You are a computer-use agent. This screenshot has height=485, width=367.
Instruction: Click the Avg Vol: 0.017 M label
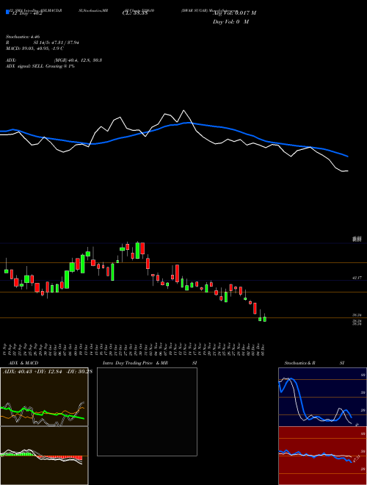click(234, 13)
